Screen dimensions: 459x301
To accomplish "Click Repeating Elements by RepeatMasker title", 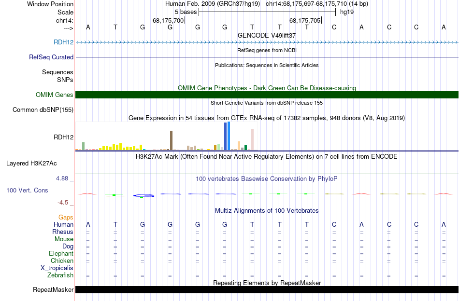I will click(267, 283).
